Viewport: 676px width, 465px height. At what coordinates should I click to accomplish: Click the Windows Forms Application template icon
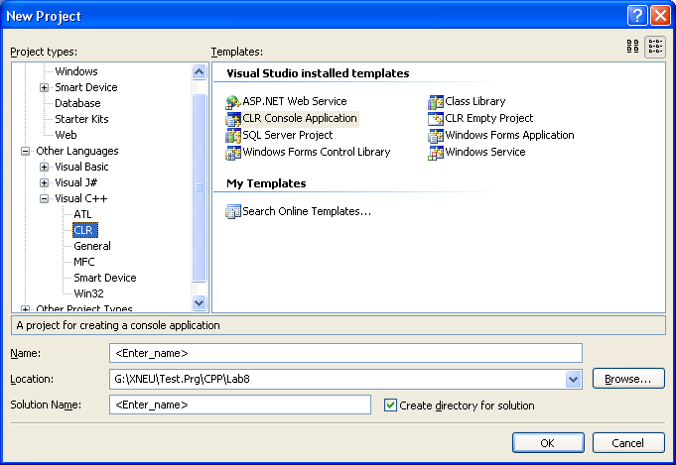pyautogui.click(x=436, y=136)
